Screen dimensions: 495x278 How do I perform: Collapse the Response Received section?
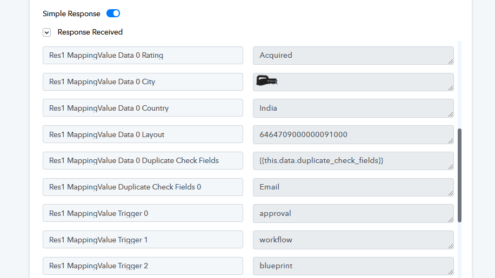[46, 32]
